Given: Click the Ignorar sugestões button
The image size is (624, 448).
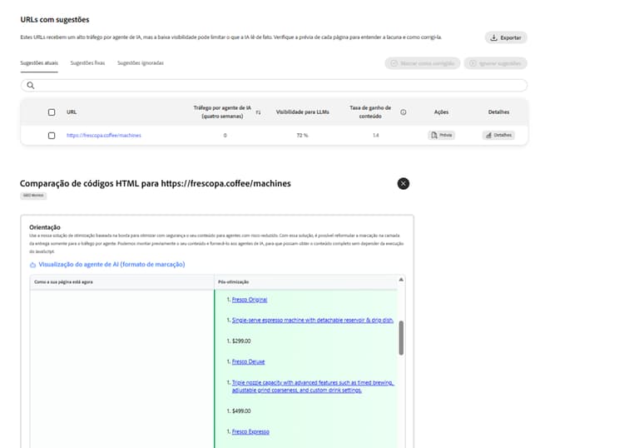Looking at the screenshot, I should (x=496, y=63).
